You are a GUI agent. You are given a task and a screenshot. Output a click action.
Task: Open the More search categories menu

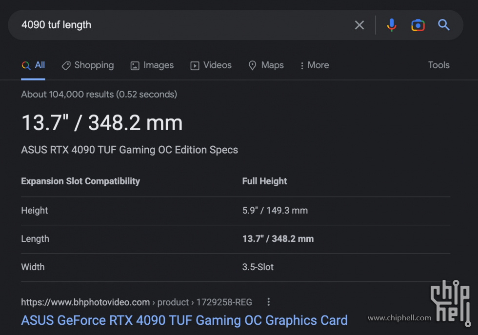tap(315, 65)
